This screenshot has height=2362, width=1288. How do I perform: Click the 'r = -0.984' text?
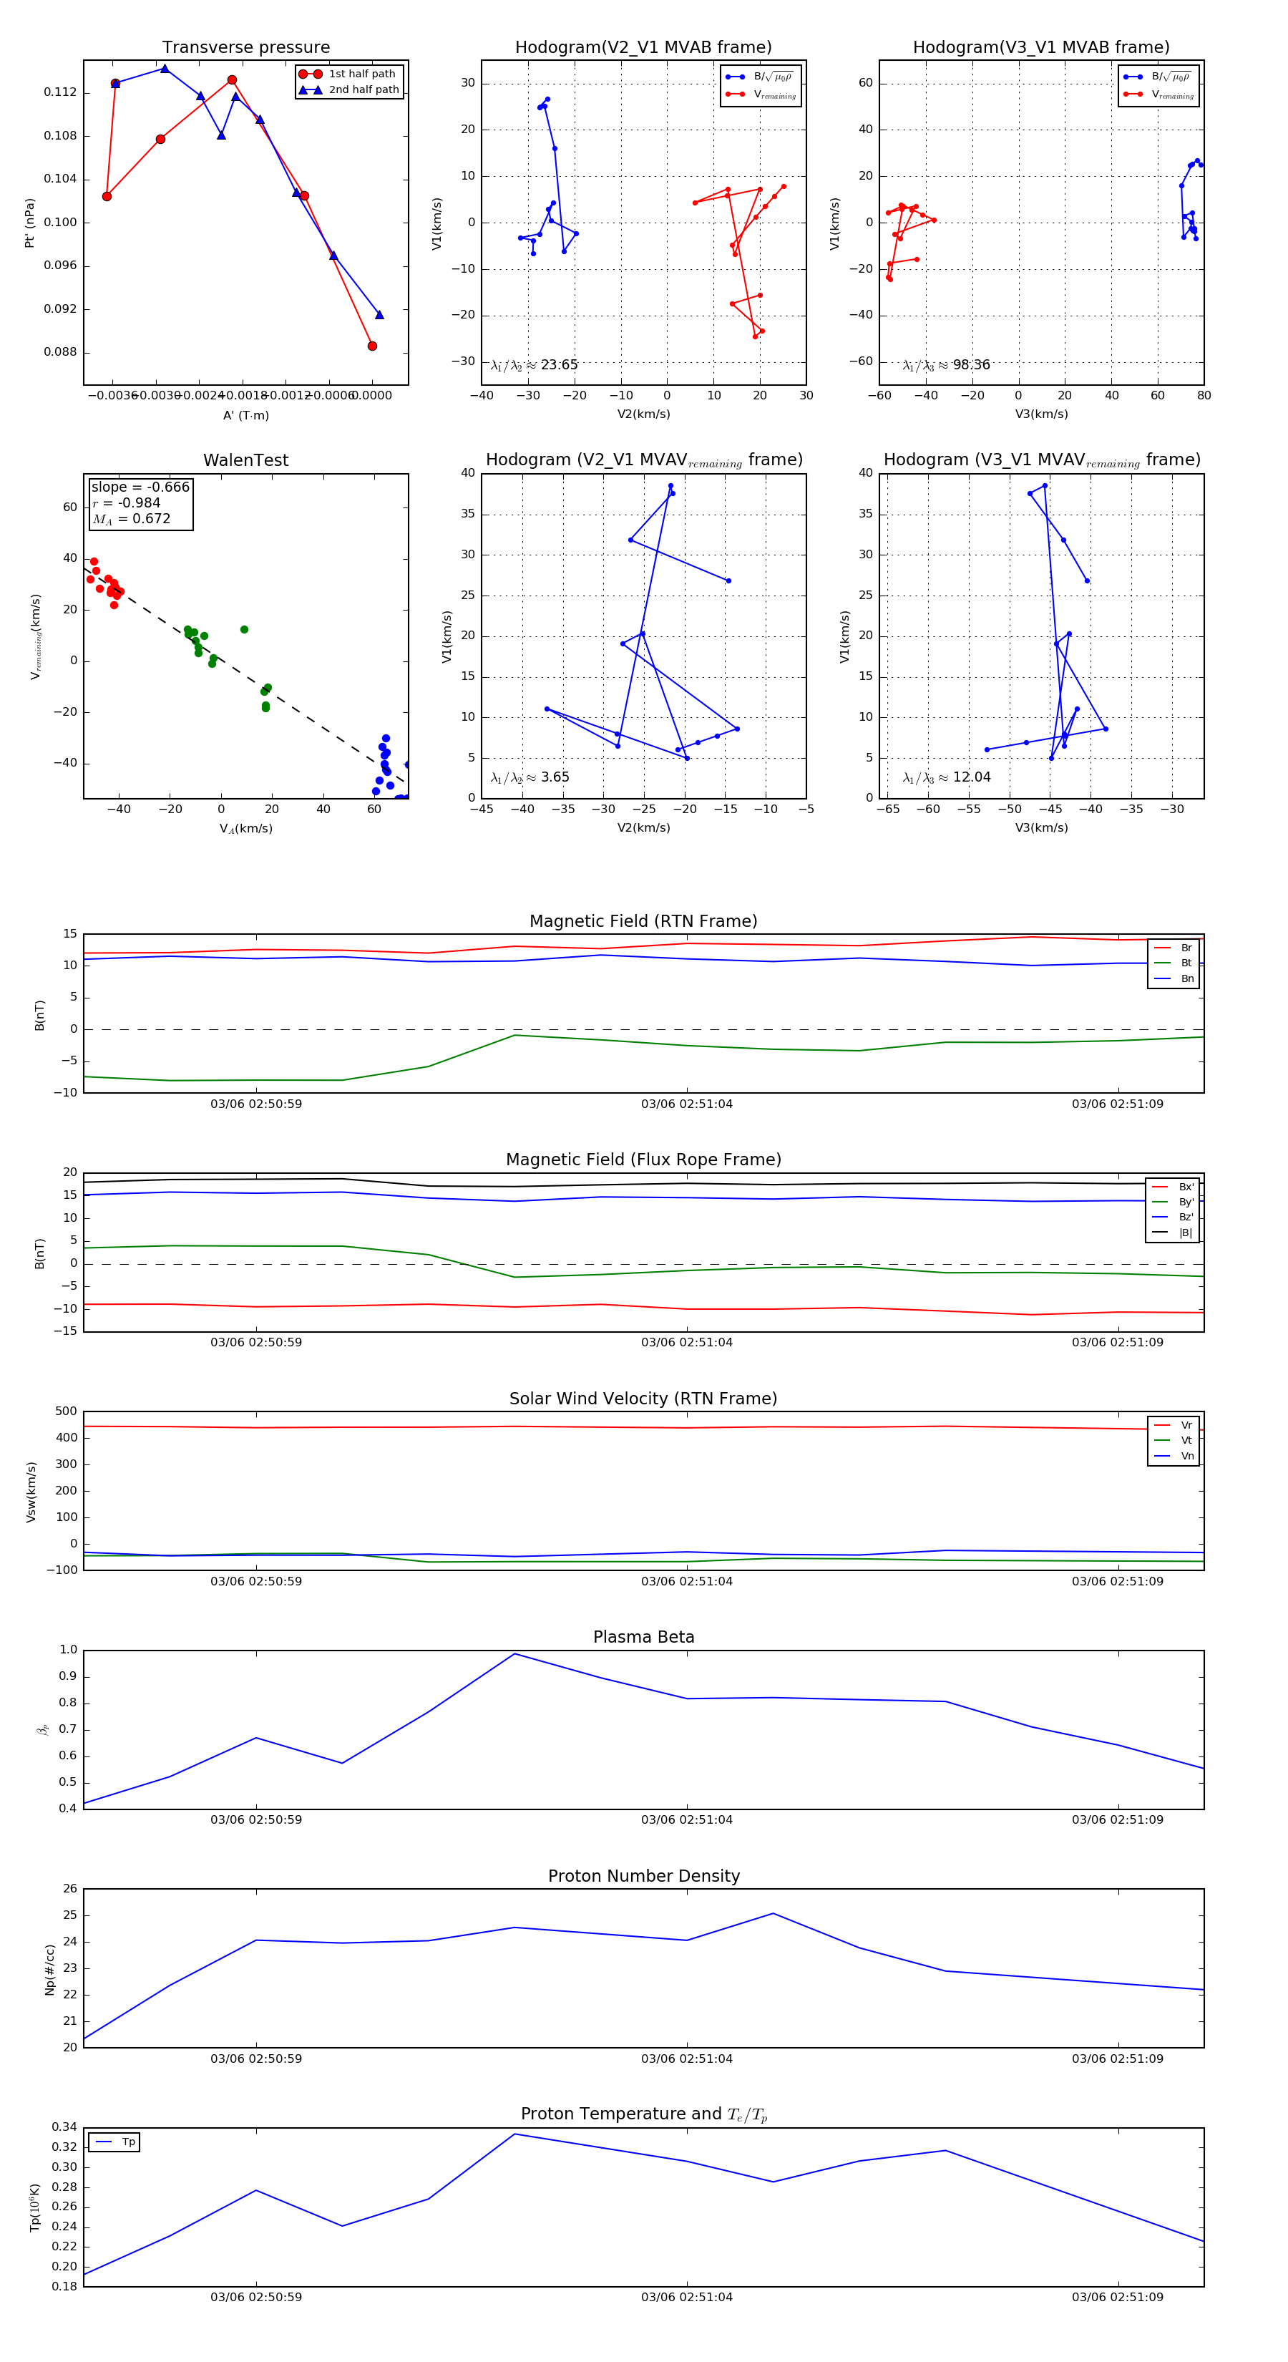[x=127, y=502]
